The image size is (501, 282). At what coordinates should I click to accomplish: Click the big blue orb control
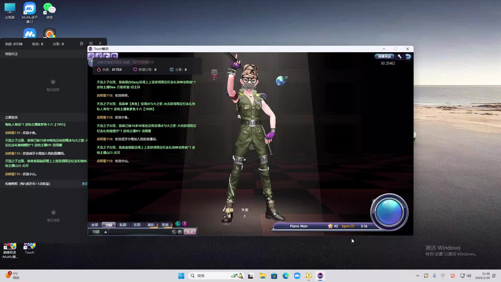pos(389,212)
